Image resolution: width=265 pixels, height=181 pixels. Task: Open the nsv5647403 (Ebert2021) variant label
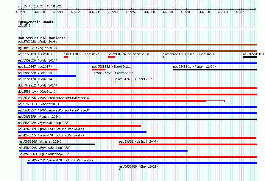click(135, 79)
